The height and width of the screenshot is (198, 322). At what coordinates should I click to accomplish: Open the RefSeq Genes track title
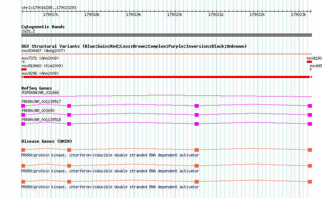[x=37, y=88]
